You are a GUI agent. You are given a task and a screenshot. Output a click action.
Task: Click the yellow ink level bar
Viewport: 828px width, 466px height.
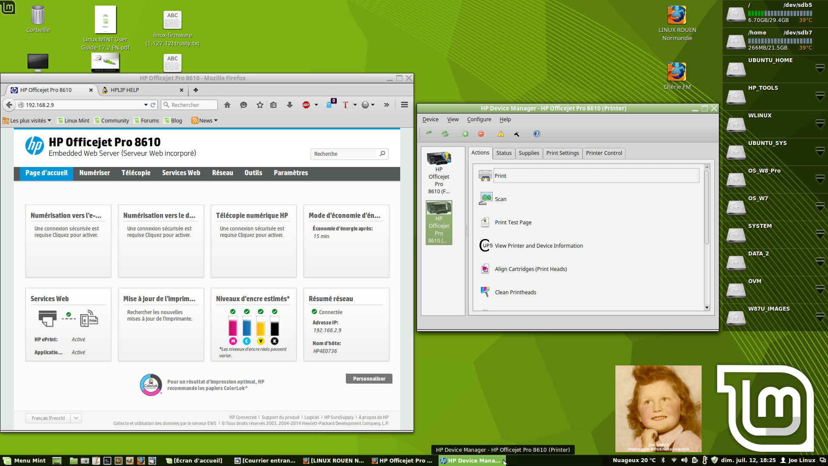click(x=260, y=326)
